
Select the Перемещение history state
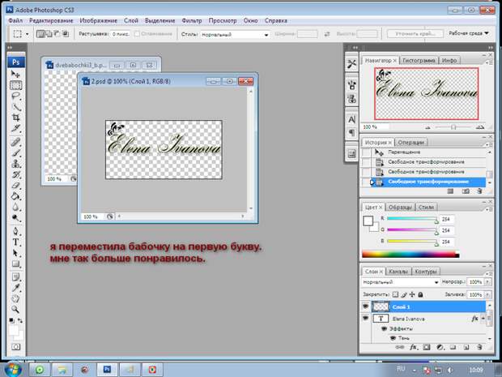(x=429, y=152)
